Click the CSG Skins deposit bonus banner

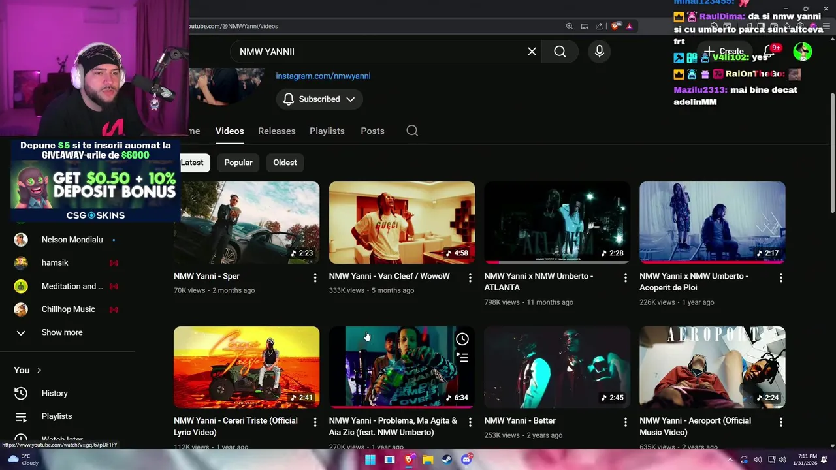coord(95,180)
